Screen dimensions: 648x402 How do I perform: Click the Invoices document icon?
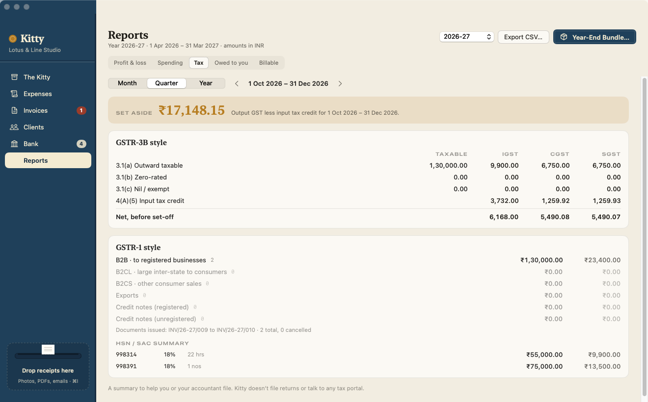pyautogui.click(x=14, y=110)
